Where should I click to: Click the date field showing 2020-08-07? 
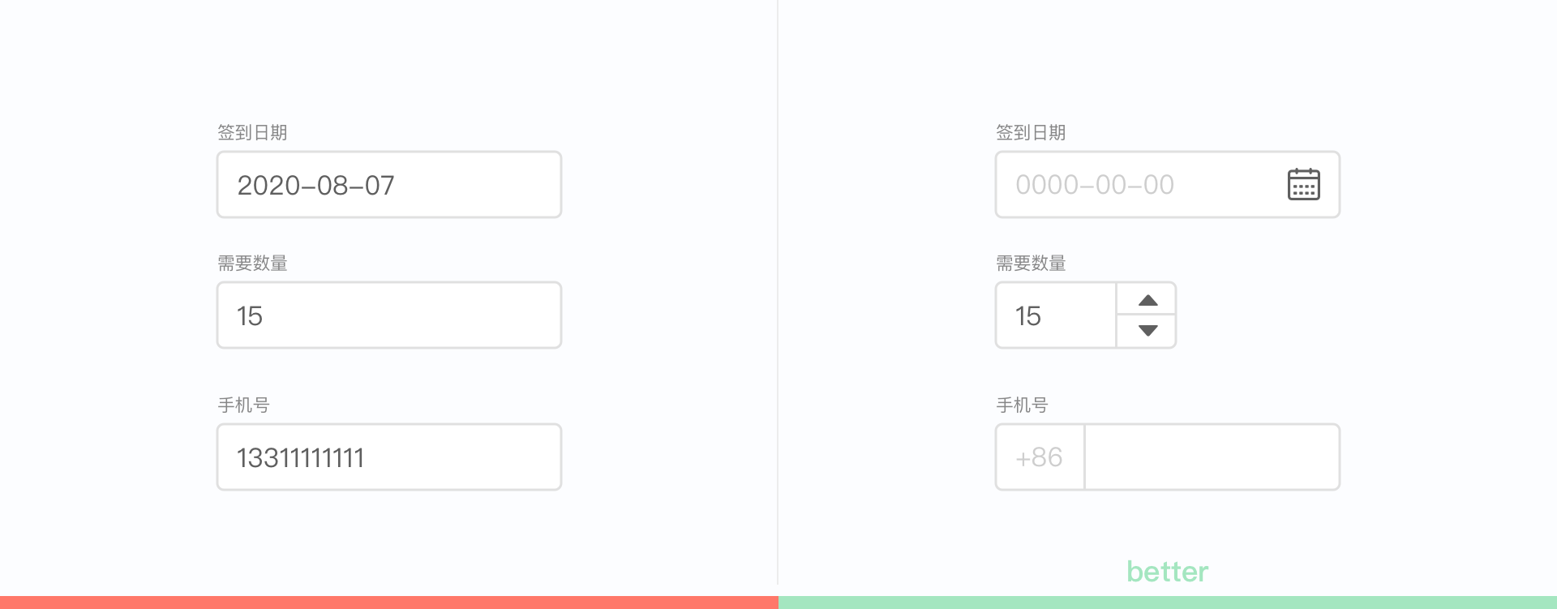(388, 185)
